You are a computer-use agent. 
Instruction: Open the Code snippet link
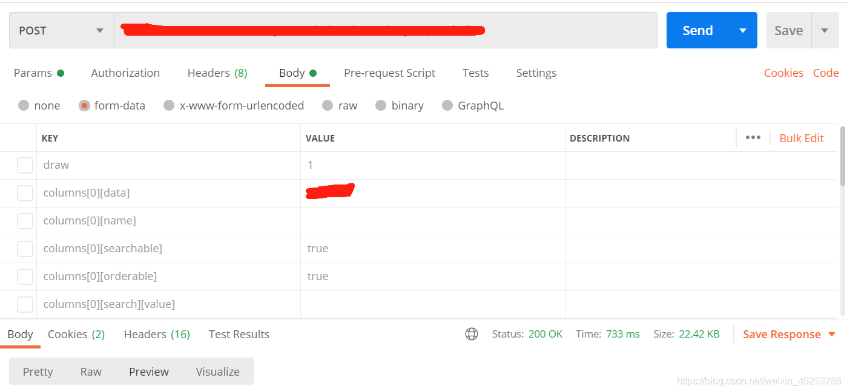pyautogui.click(x=826, y=73)
